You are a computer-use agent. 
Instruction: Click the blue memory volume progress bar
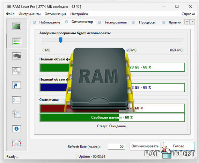(x=112, y=87)
